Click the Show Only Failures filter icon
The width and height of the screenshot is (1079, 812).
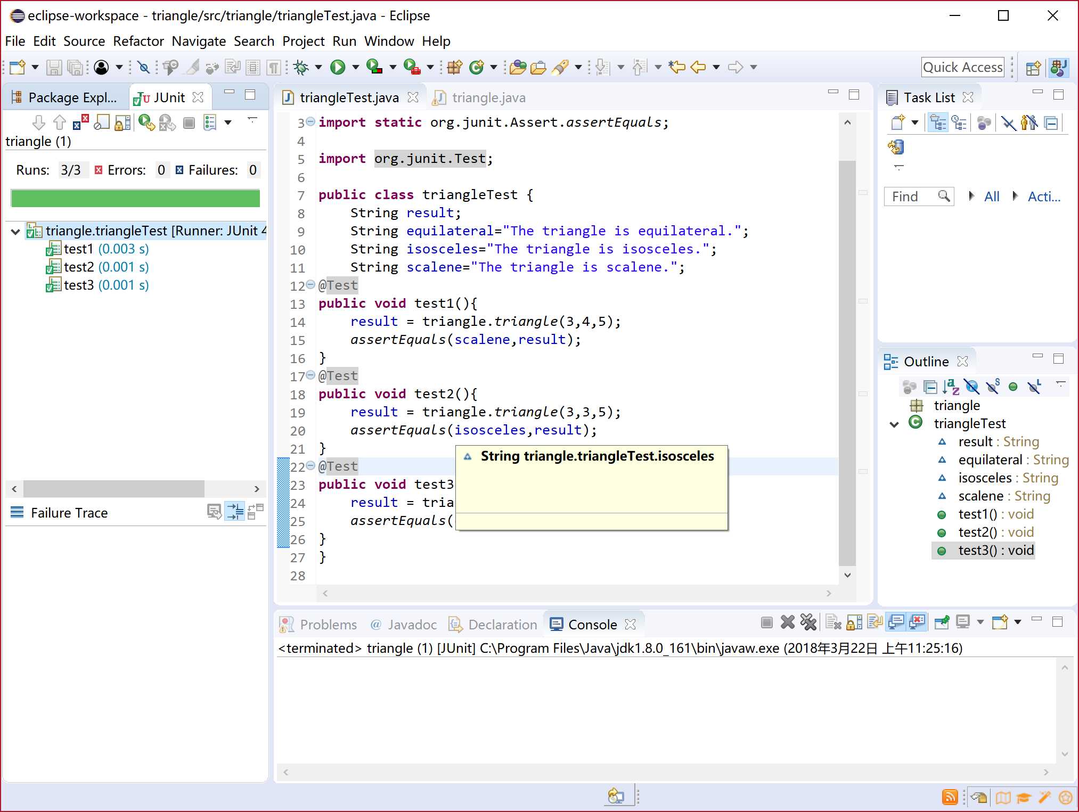click(x=76, y=123)
